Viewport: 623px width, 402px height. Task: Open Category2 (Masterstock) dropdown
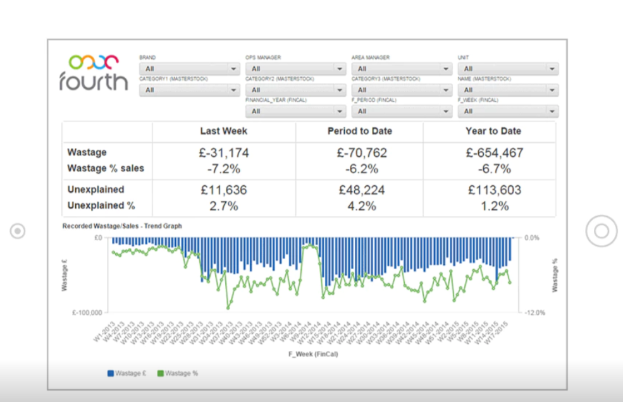pos(295,90)
